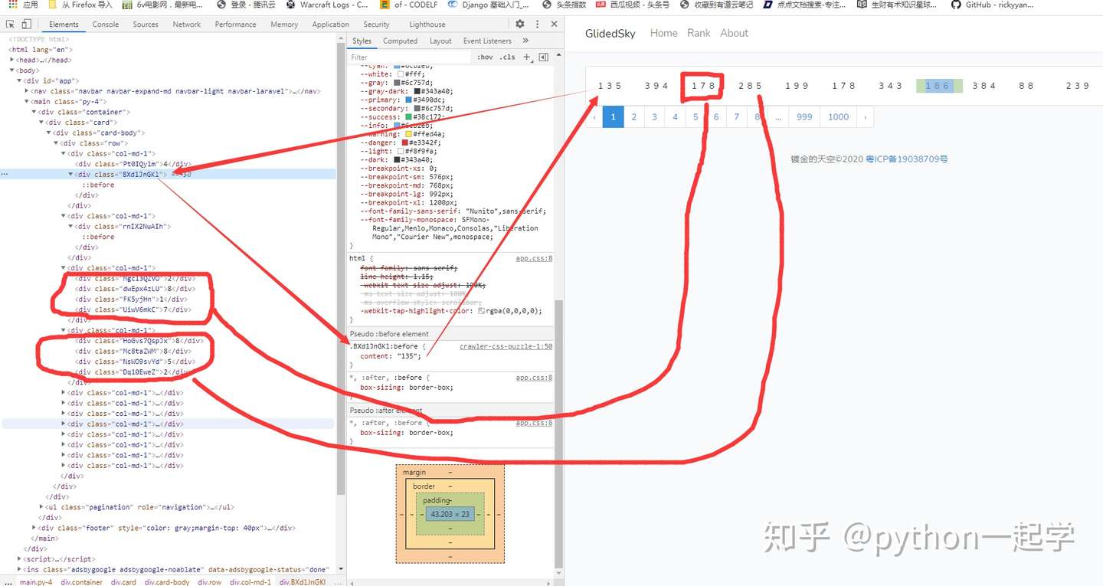Expand the div footer element
The width and height of the screenshot is (1103, 586).
coord(34,528)
